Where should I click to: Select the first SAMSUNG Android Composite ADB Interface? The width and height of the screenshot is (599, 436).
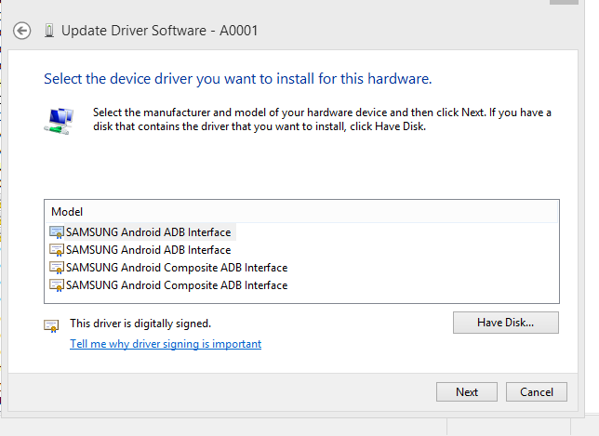(x=168, y=267)
